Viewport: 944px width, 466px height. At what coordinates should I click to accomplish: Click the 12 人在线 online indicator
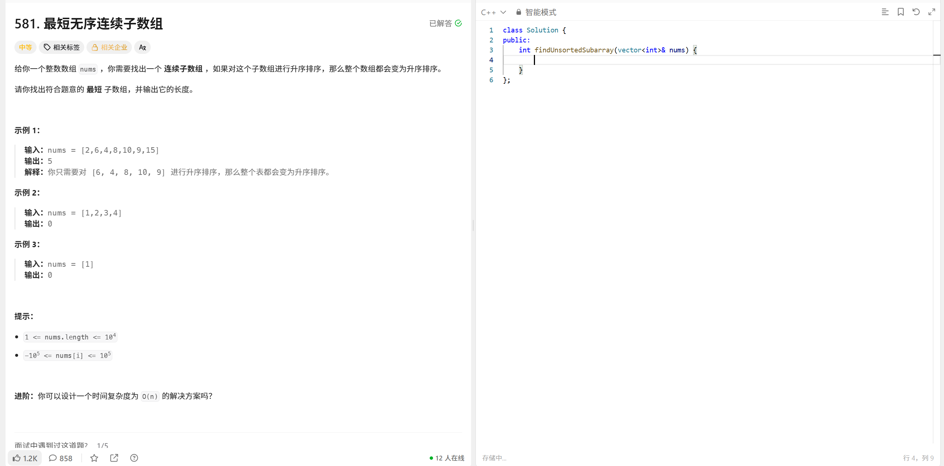pyautogui.click(x=447, y=458)
